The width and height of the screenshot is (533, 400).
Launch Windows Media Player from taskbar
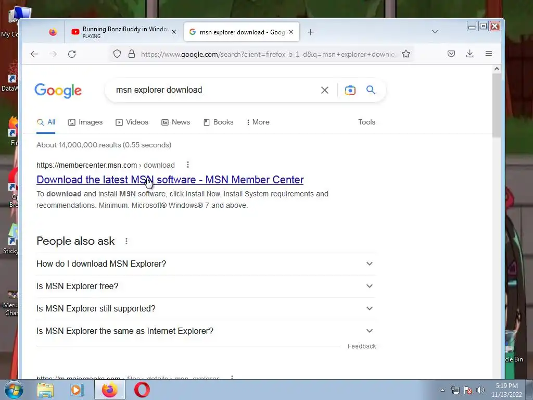(x=77, y=390)
